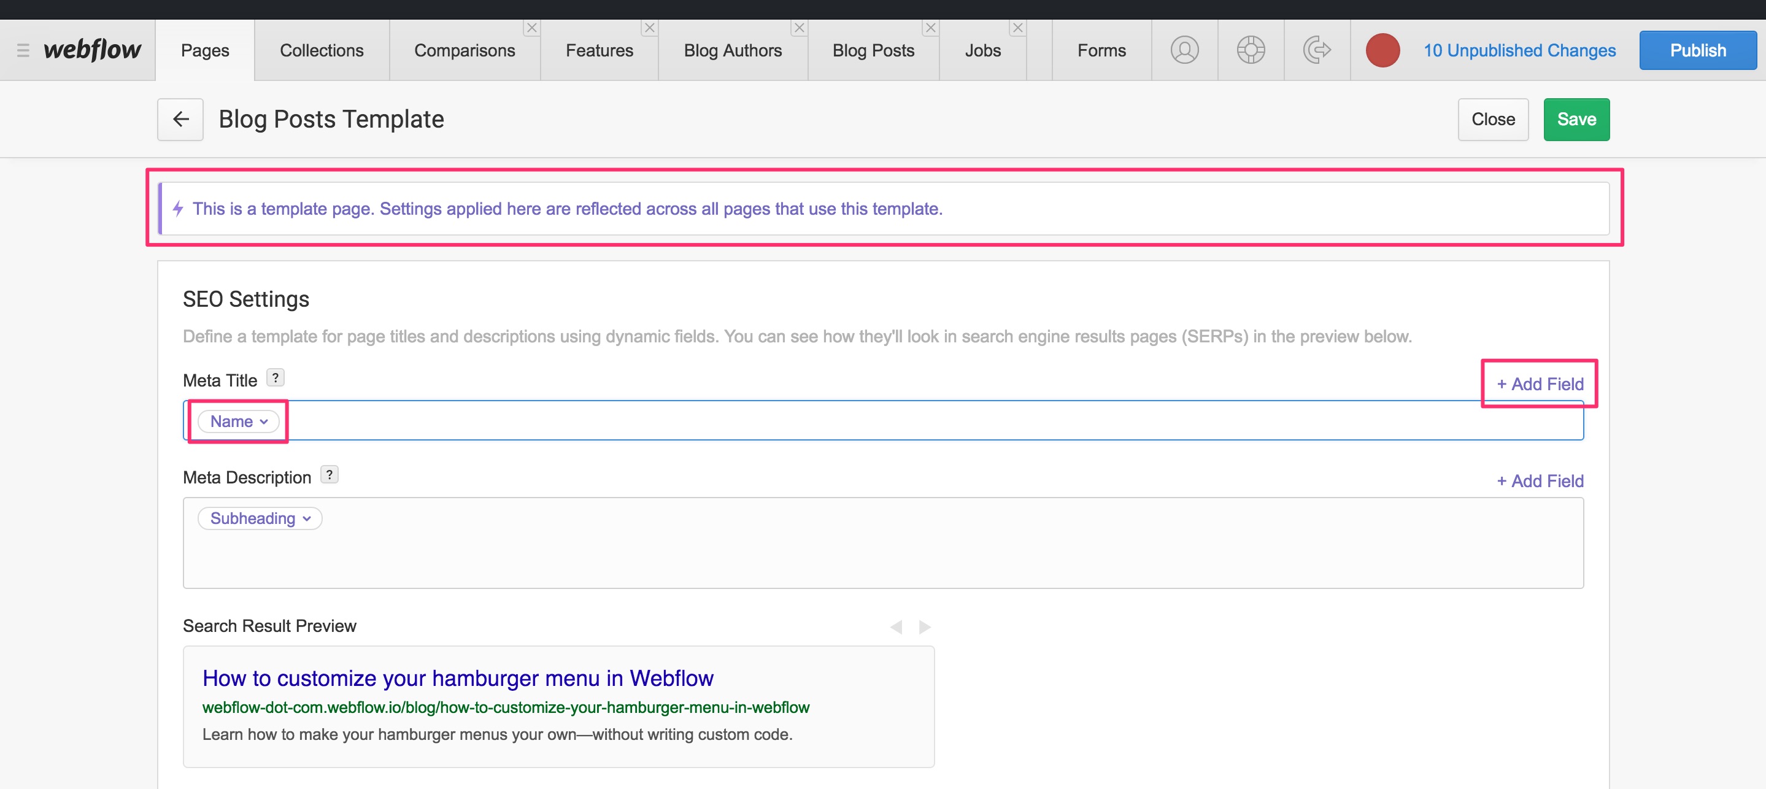This screenshot has height=789, width=1766.
Task: Click the Blog Posts Template title
Action: [331, 119]
